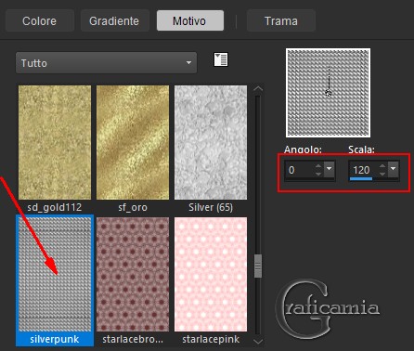Image resolution: width=414 pixels, height=351 pixels.
Task: Pick the starlacebro... pattern thumbnail
Action: 133,274
